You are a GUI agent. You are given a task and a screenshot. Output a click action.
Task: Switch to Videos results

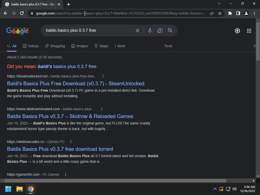tap(31, 46)
